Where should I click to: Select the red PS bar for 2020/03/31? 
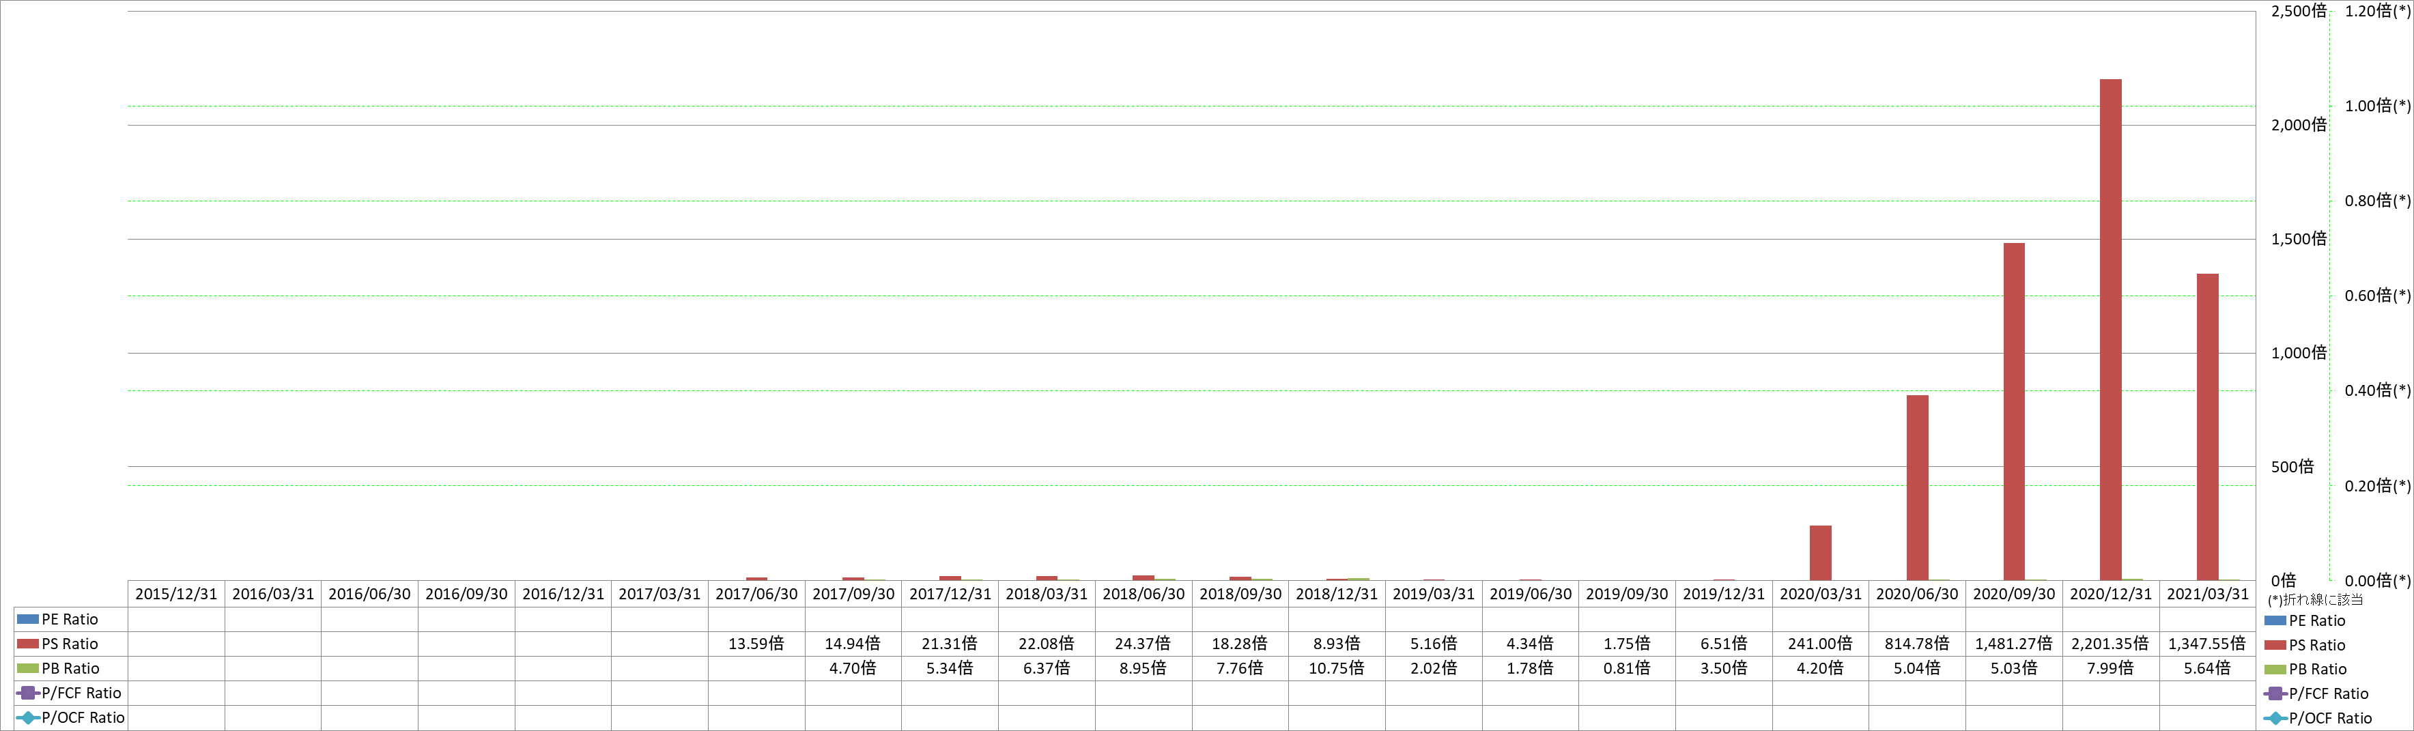[x=1821, y=553]
